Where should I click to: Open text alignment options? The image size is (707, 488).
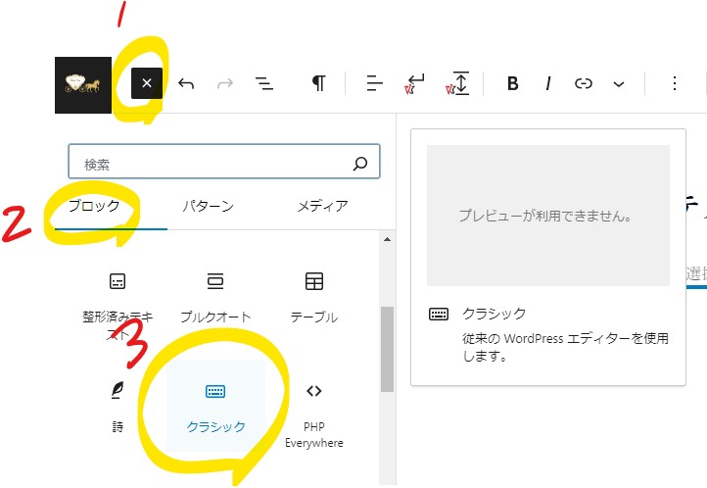tap(374, 83)
